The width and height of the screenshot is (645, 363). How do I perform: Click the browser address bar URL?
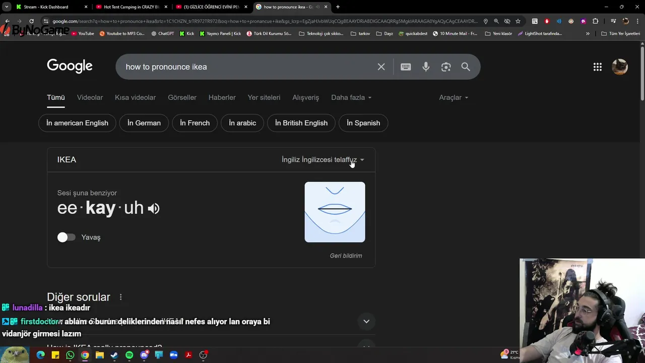coord(265,21)
